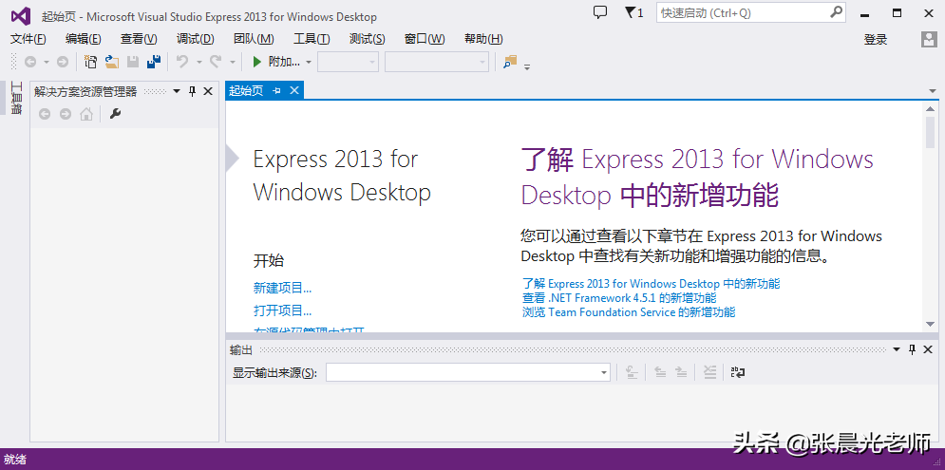Open the document tabs list dropdown
This screenshot has width=945, height=470.
point(933,91)
